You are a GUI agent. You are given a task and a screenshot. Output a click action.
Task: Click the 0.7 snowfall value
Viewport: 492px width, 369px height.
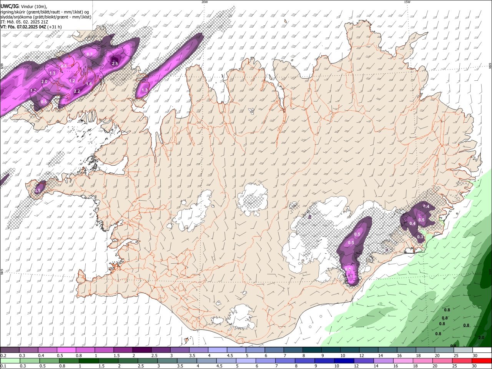point(90,54)
